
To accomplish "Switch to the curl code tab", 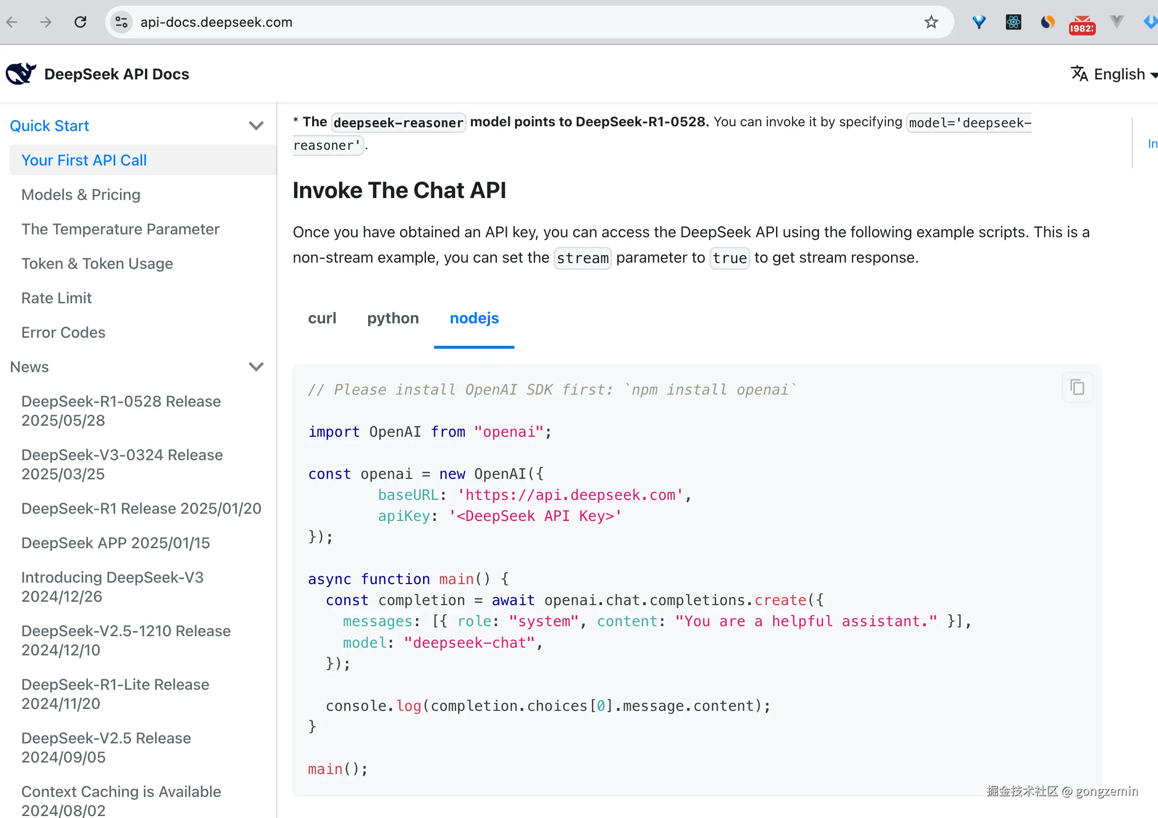I will click(322, 319).
